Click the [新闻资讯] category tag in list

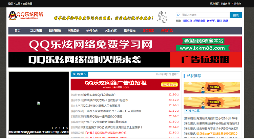78,128
